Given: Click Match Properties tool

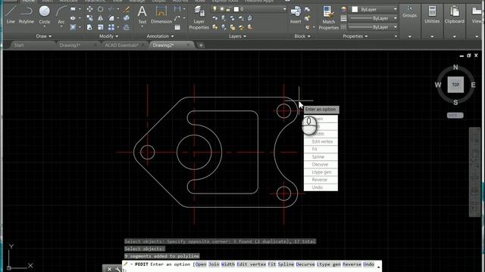Looking at the screenshot, I should click(328, 18).
